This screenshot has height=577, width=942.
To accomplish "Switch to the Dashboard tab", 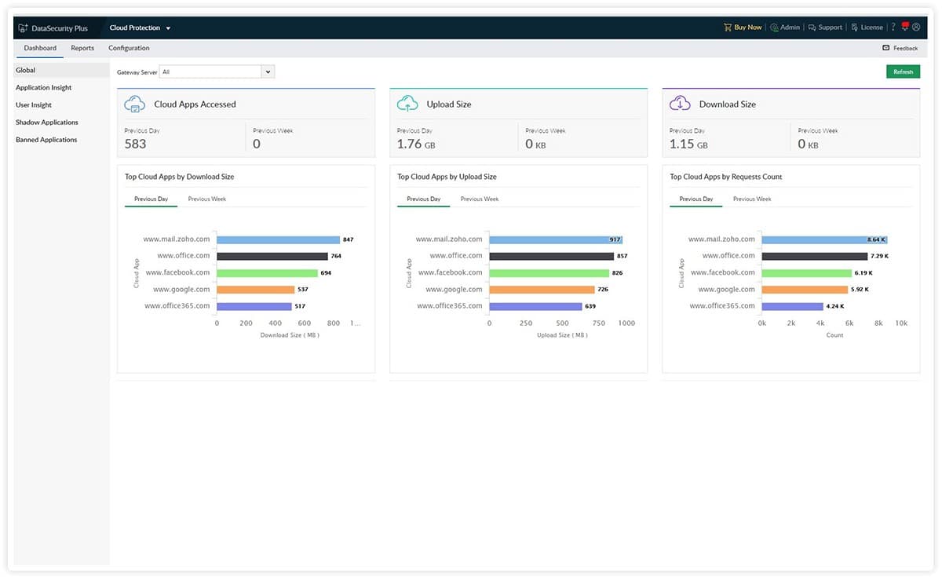I will point(40,48).
